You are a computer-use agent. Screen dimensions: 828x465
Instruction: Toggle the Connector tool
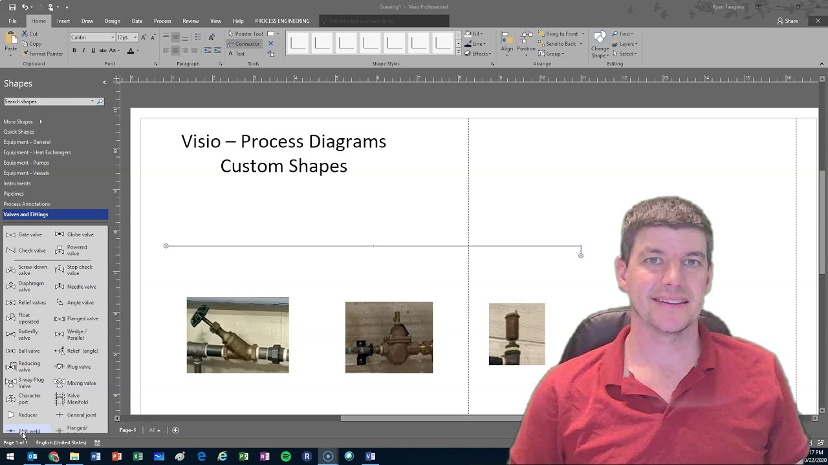243,44
